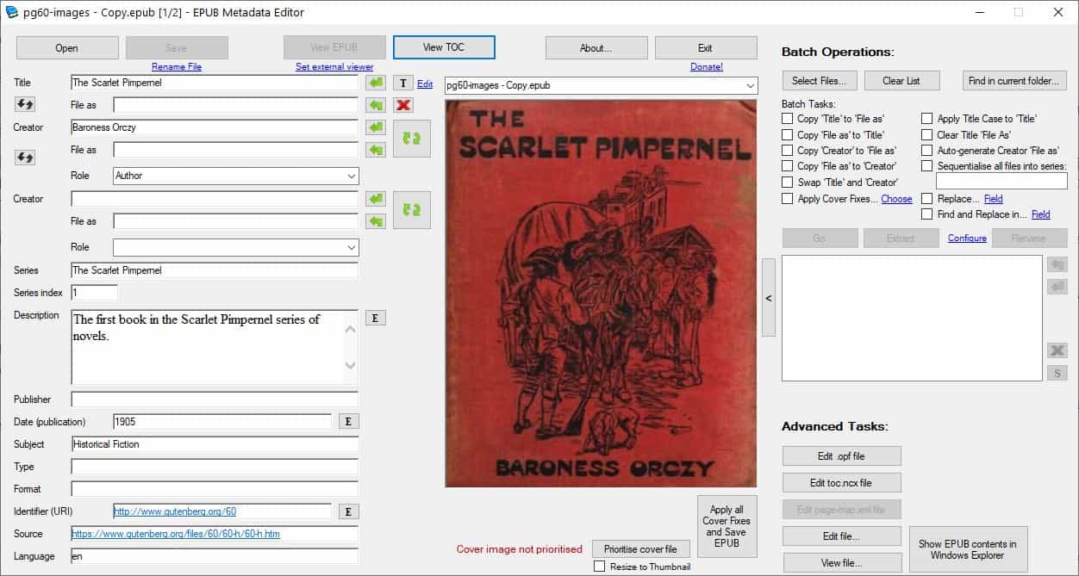Viewport: 1079px width, 576px height.
Task: Click the swap arrows icon under the Title label
Action: pyautogui.click(x=25, y=104)
